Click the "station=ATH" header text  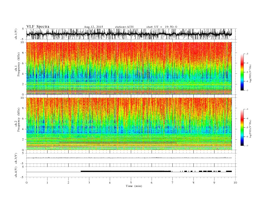click(x=124, y=27)
